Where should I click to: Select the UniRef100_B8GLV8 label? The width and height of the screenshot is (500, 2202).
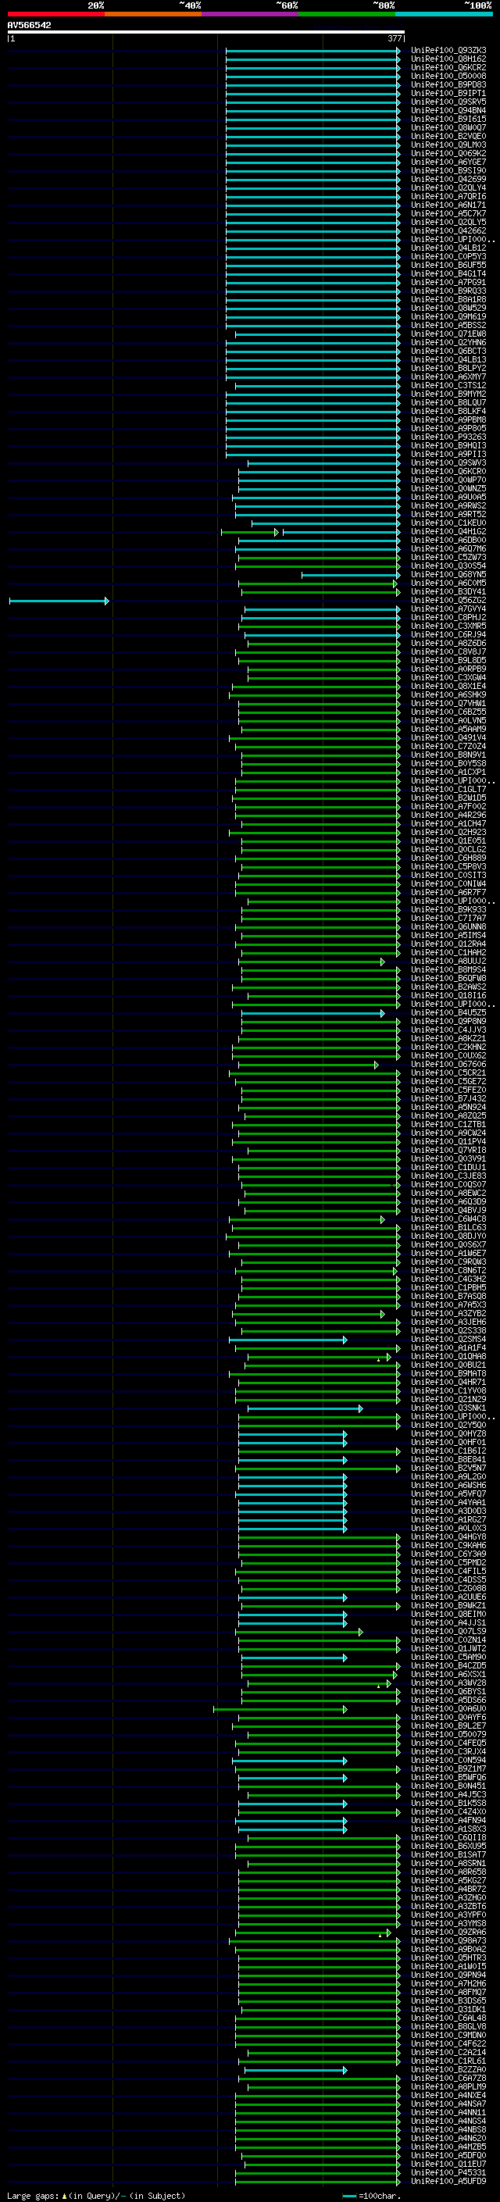[448, 2027]
